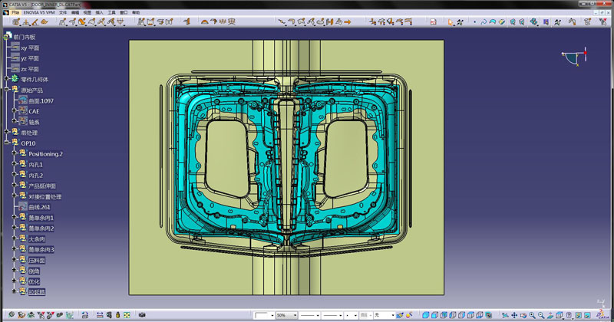614x322 pixels.
Task: Click the 零件几何体 green gear icon
Action: tap(14, 79)
